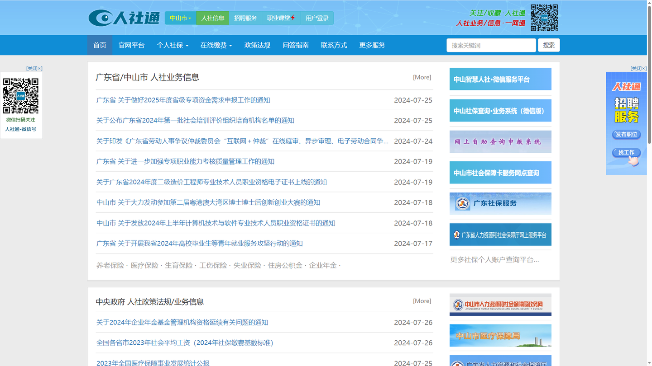The width and height of the screenshot is (652, 366).
Task: Open 网上自助查询申报系统 banner
Action: pos(500,142)
